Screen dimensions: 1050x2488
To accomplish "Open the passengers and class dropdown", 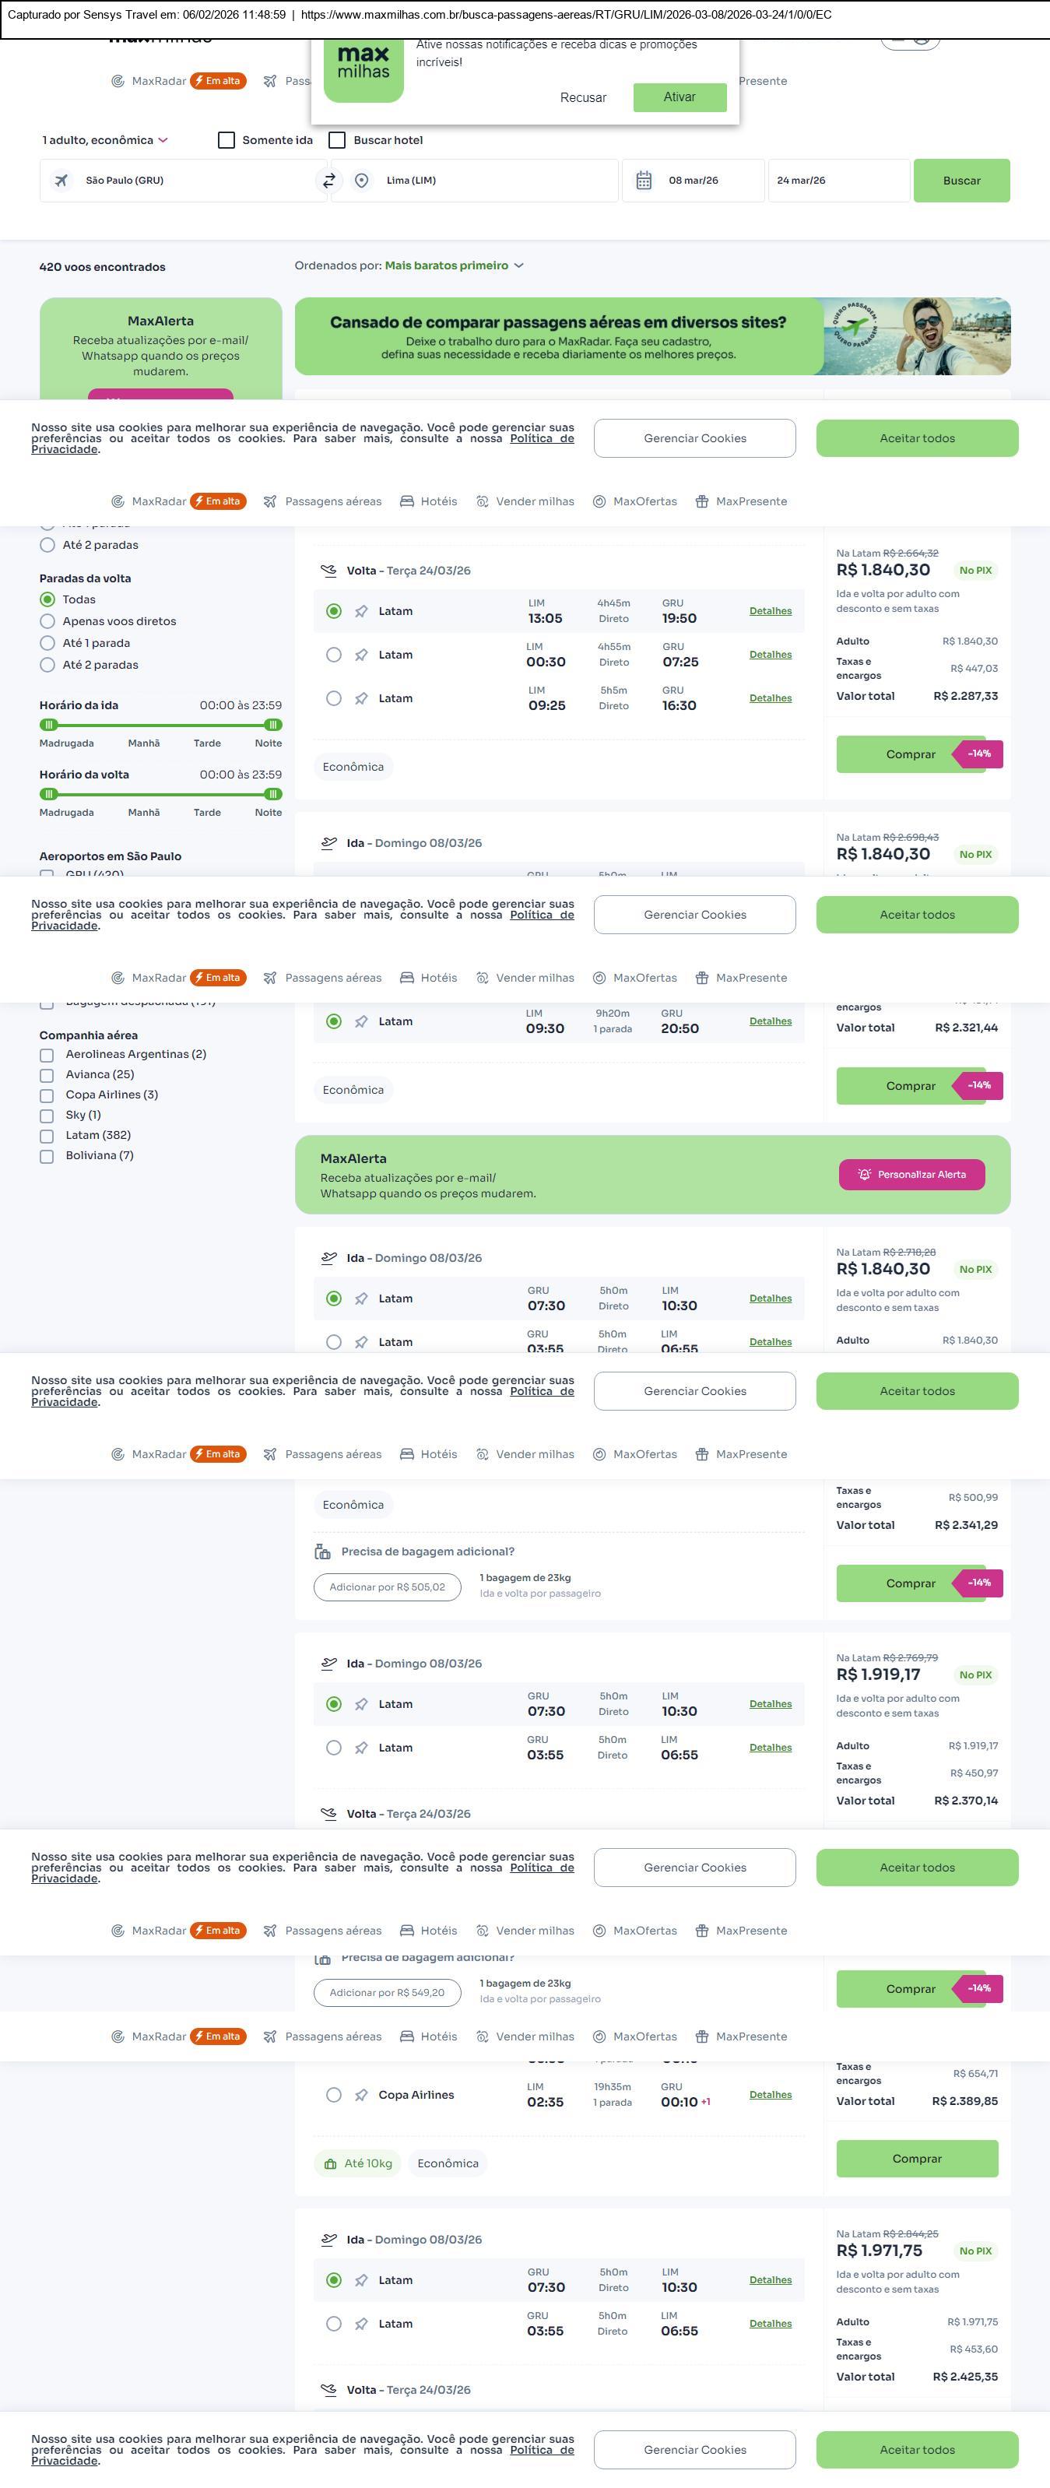I will 105,141.
